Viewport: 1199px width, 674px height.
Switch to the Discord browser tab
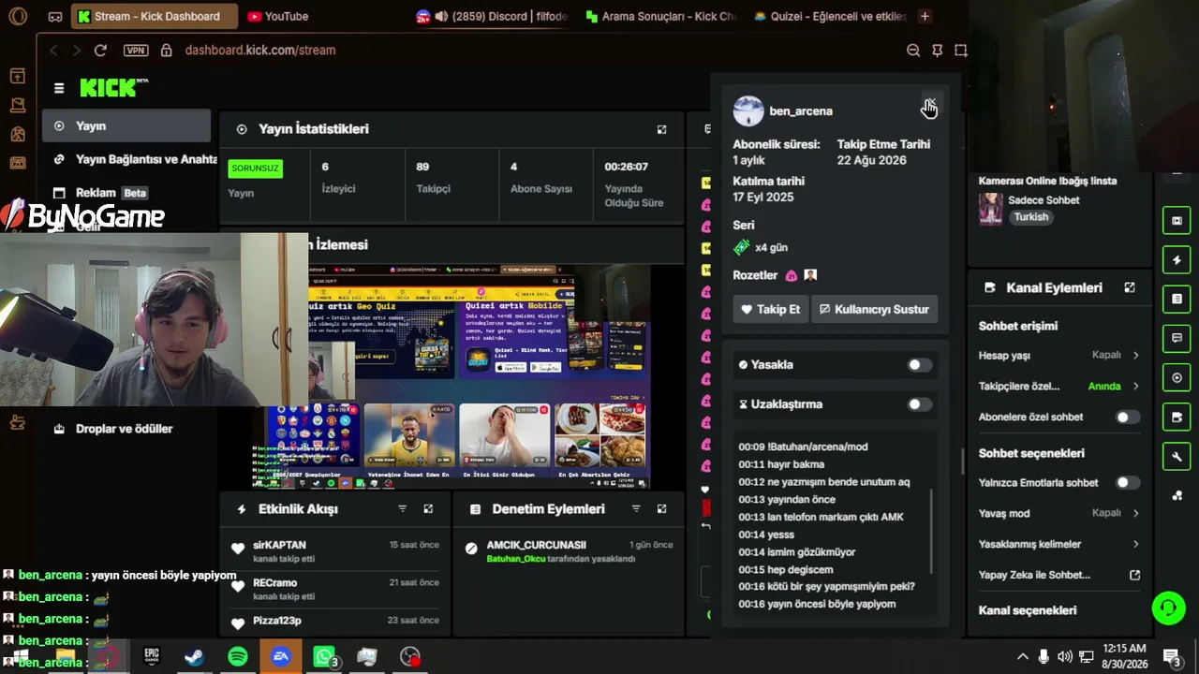coord(492,16)
